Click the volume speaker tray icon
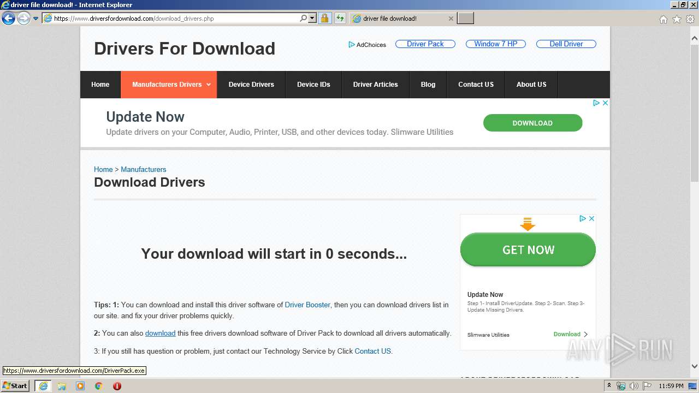Viewport: 699px width, 393px height. click(633, 386)
